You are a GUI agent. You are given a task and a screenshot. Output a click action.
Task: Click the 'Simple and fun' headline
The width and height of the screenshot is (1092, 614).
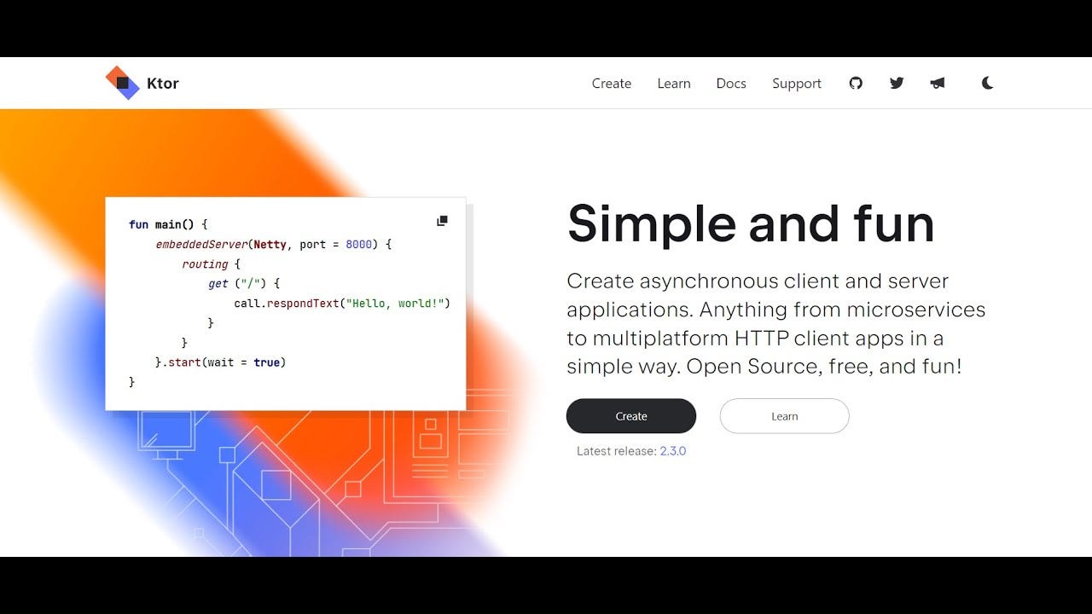(750, 223)
